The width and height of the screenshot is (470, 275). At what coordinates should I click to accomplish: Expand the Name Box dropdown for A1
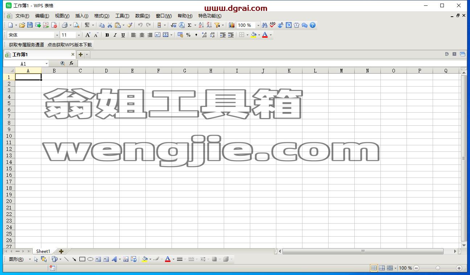(46, 64)
